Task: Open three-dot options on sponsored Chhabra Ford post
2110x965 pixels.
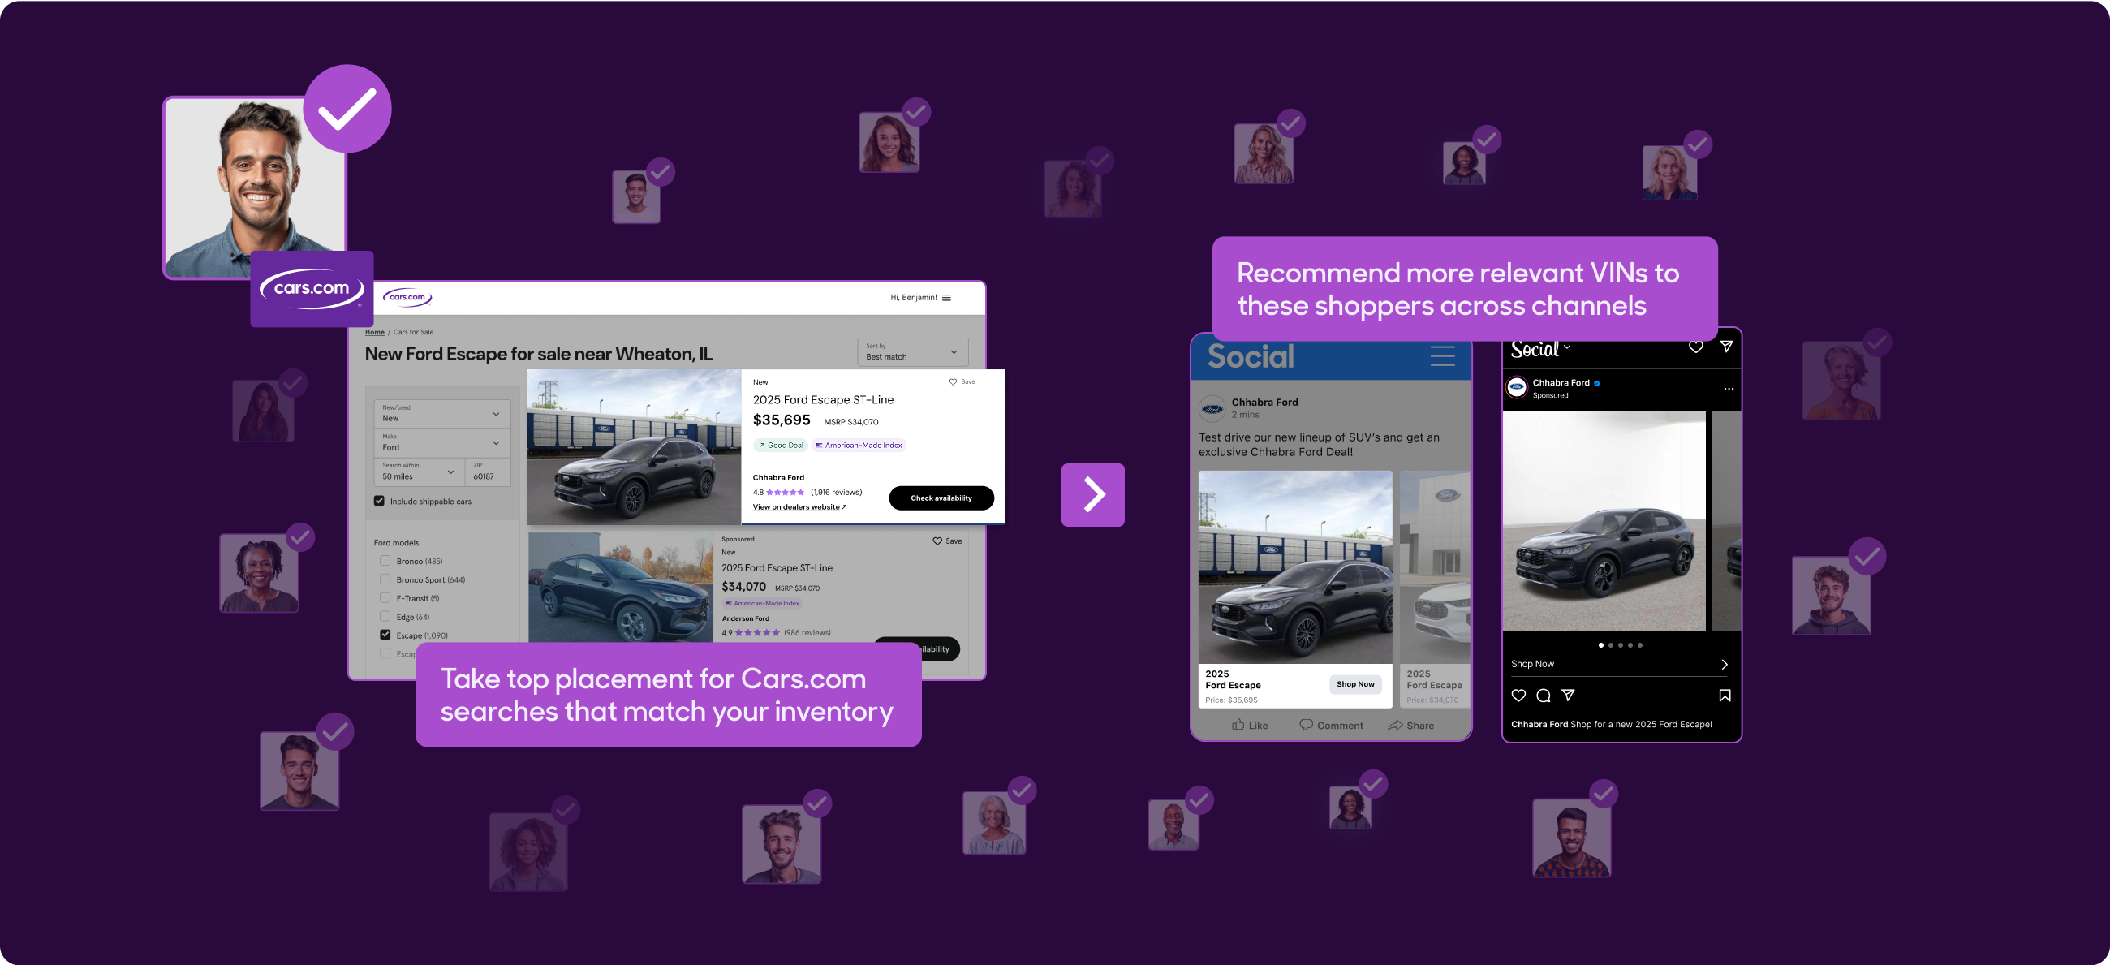Action: (1729, 389)
